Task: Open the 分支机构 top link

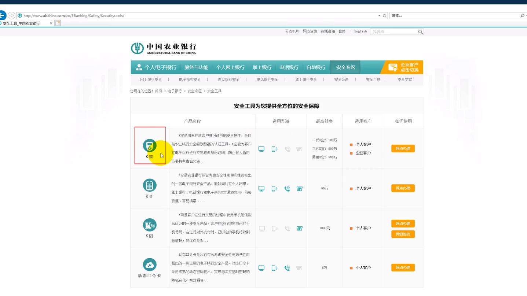Action: click(292, 32)
